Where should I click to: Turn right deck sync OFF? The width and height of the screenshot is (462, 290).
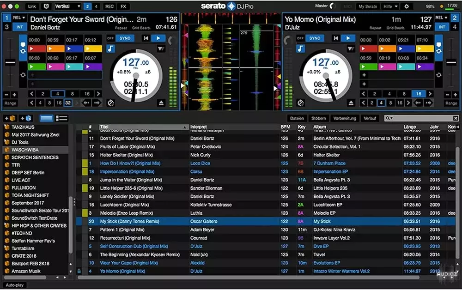[x=300, y=38]
